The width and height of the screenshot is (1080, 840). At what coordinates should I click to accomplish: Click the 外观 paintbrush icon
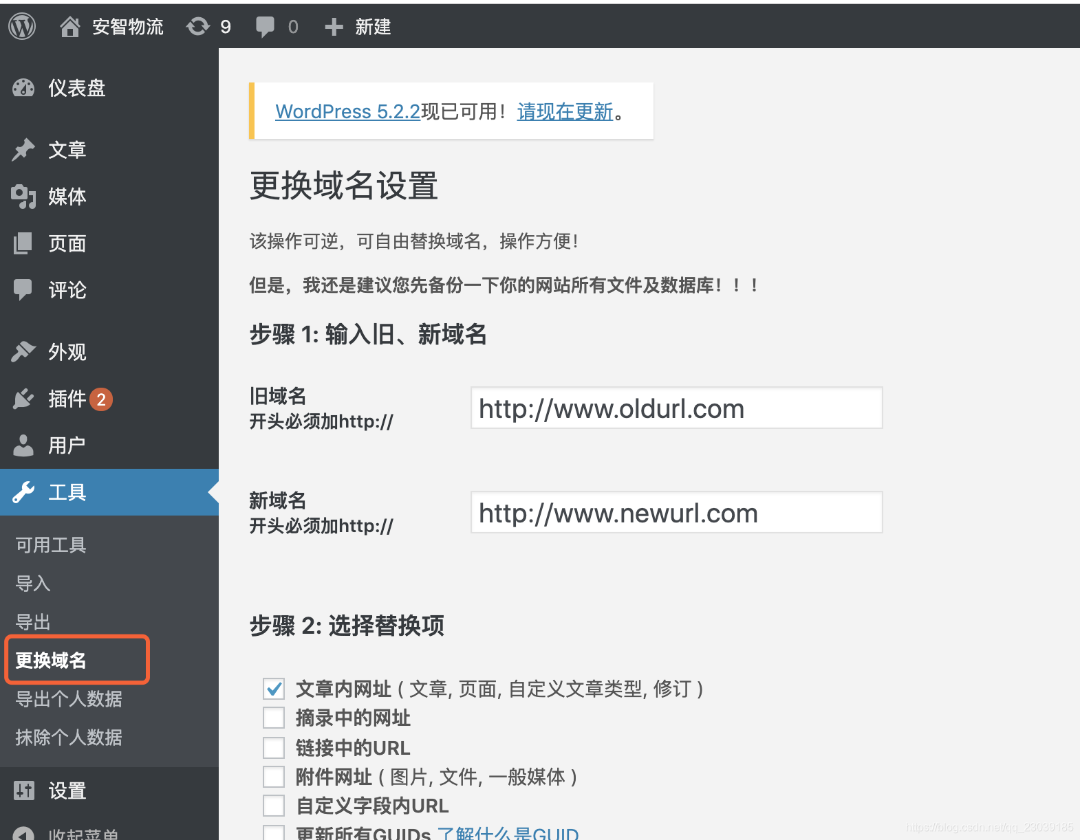[x=23, y=351]
